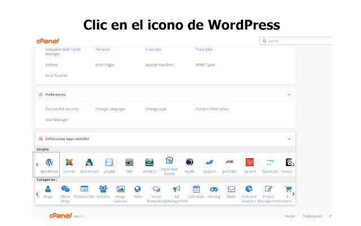Choose the OpenCart script icon
The image size is (361, 226).
click(270, 163)
